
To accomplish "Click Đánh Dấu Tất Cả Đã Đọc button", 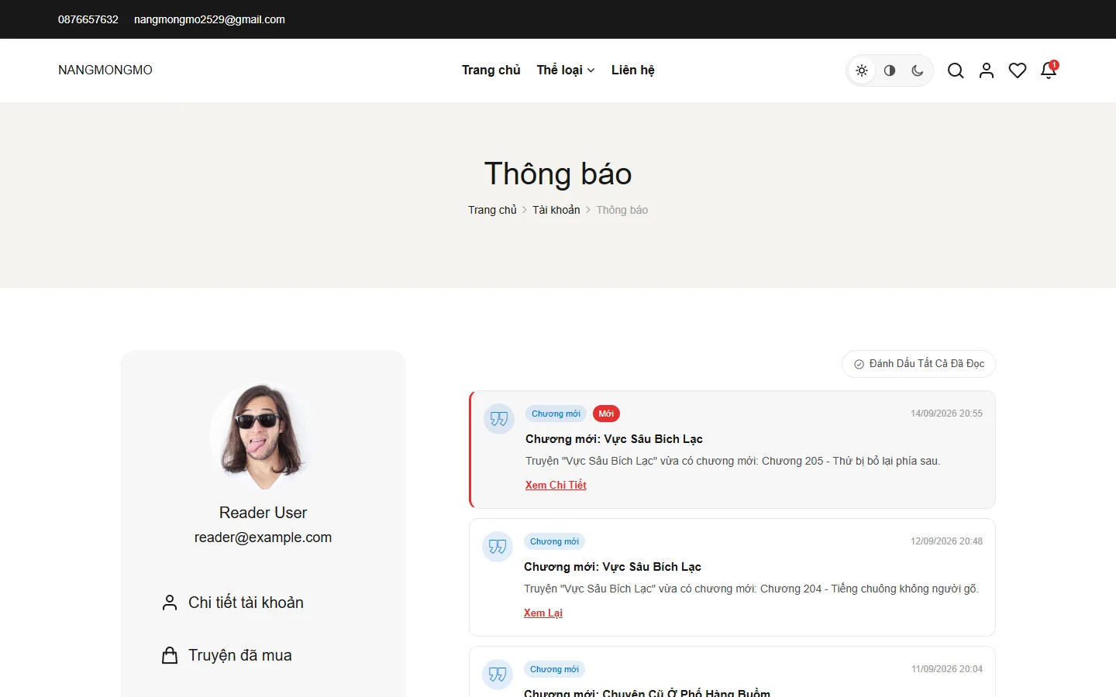I will point(918,364).
